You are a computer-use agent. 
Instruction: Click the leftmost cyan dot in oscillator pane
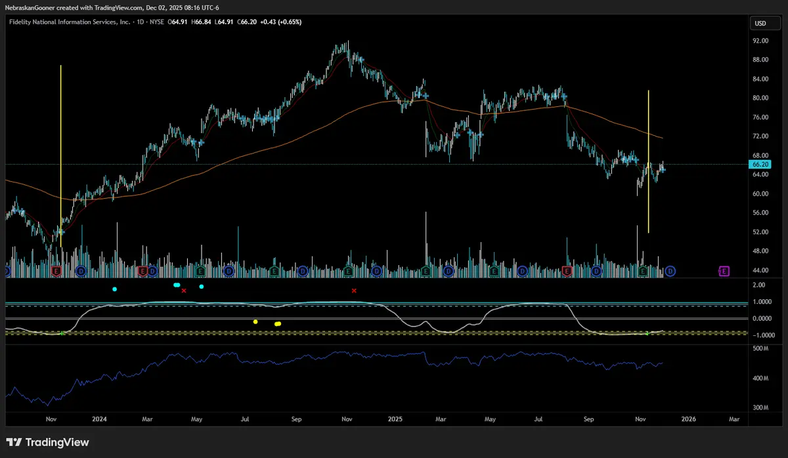[x=115, y=289]
